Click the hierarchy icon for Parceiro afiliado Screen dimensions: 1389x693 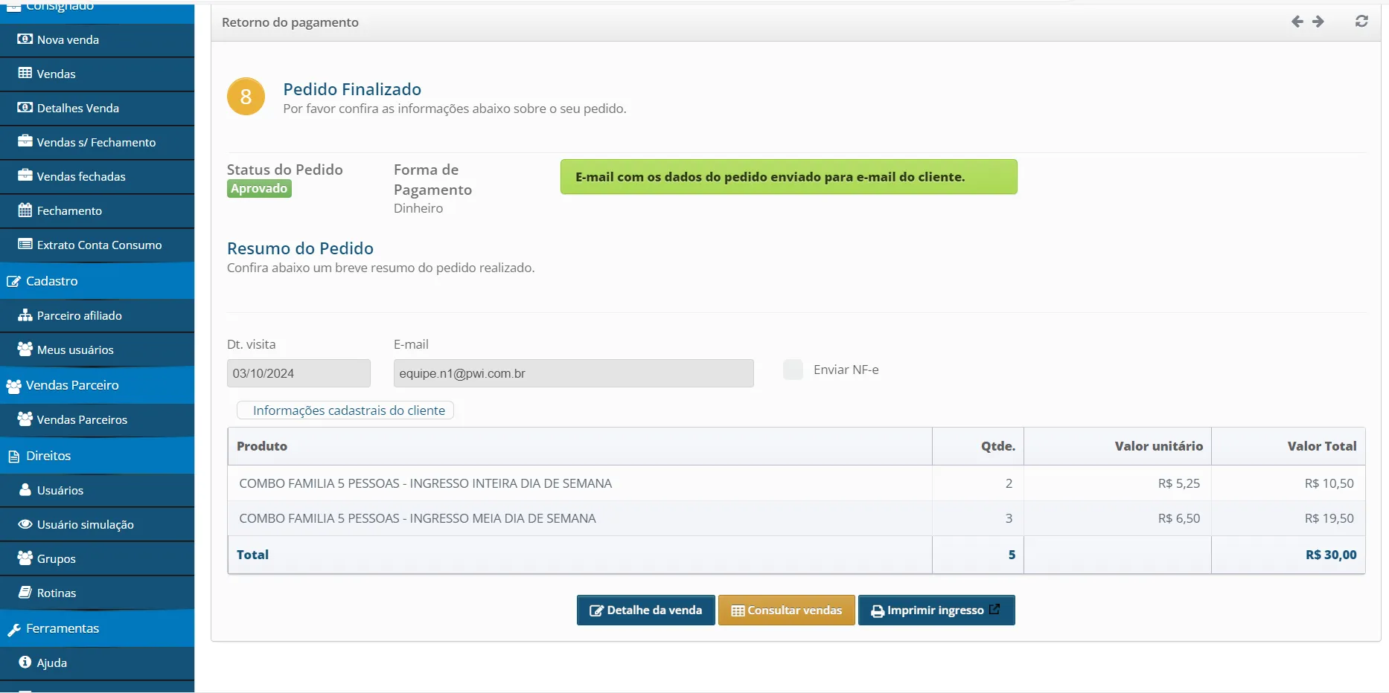pyautogui.click(x=25, y=315)
